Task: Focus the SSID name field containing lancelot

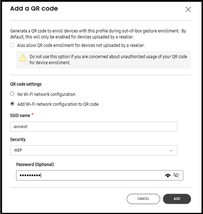Action: [x=93, y=127]
